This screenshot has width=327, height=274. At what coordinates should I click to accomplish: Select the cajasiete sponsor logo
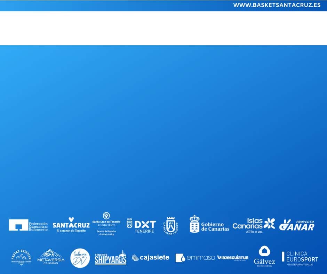[x=150, y=258]
